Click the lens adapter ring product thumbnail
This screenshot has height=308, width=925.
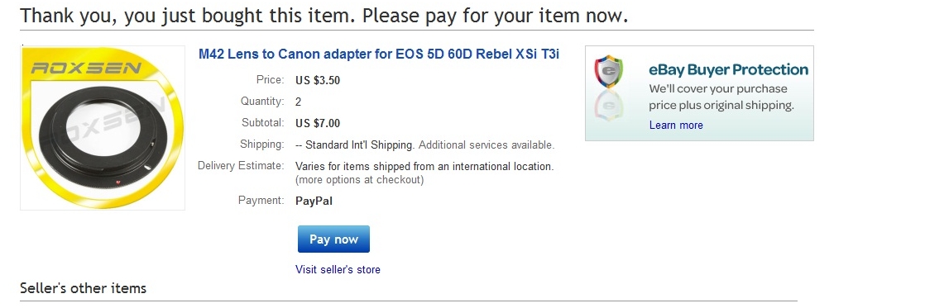[x=103, y=128]
